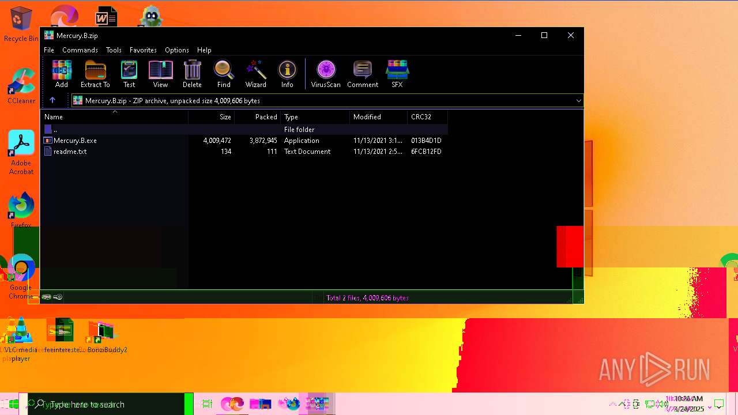The image size is (738, 415).
Task: Sort by the Name column header
Action: [114, 117]
